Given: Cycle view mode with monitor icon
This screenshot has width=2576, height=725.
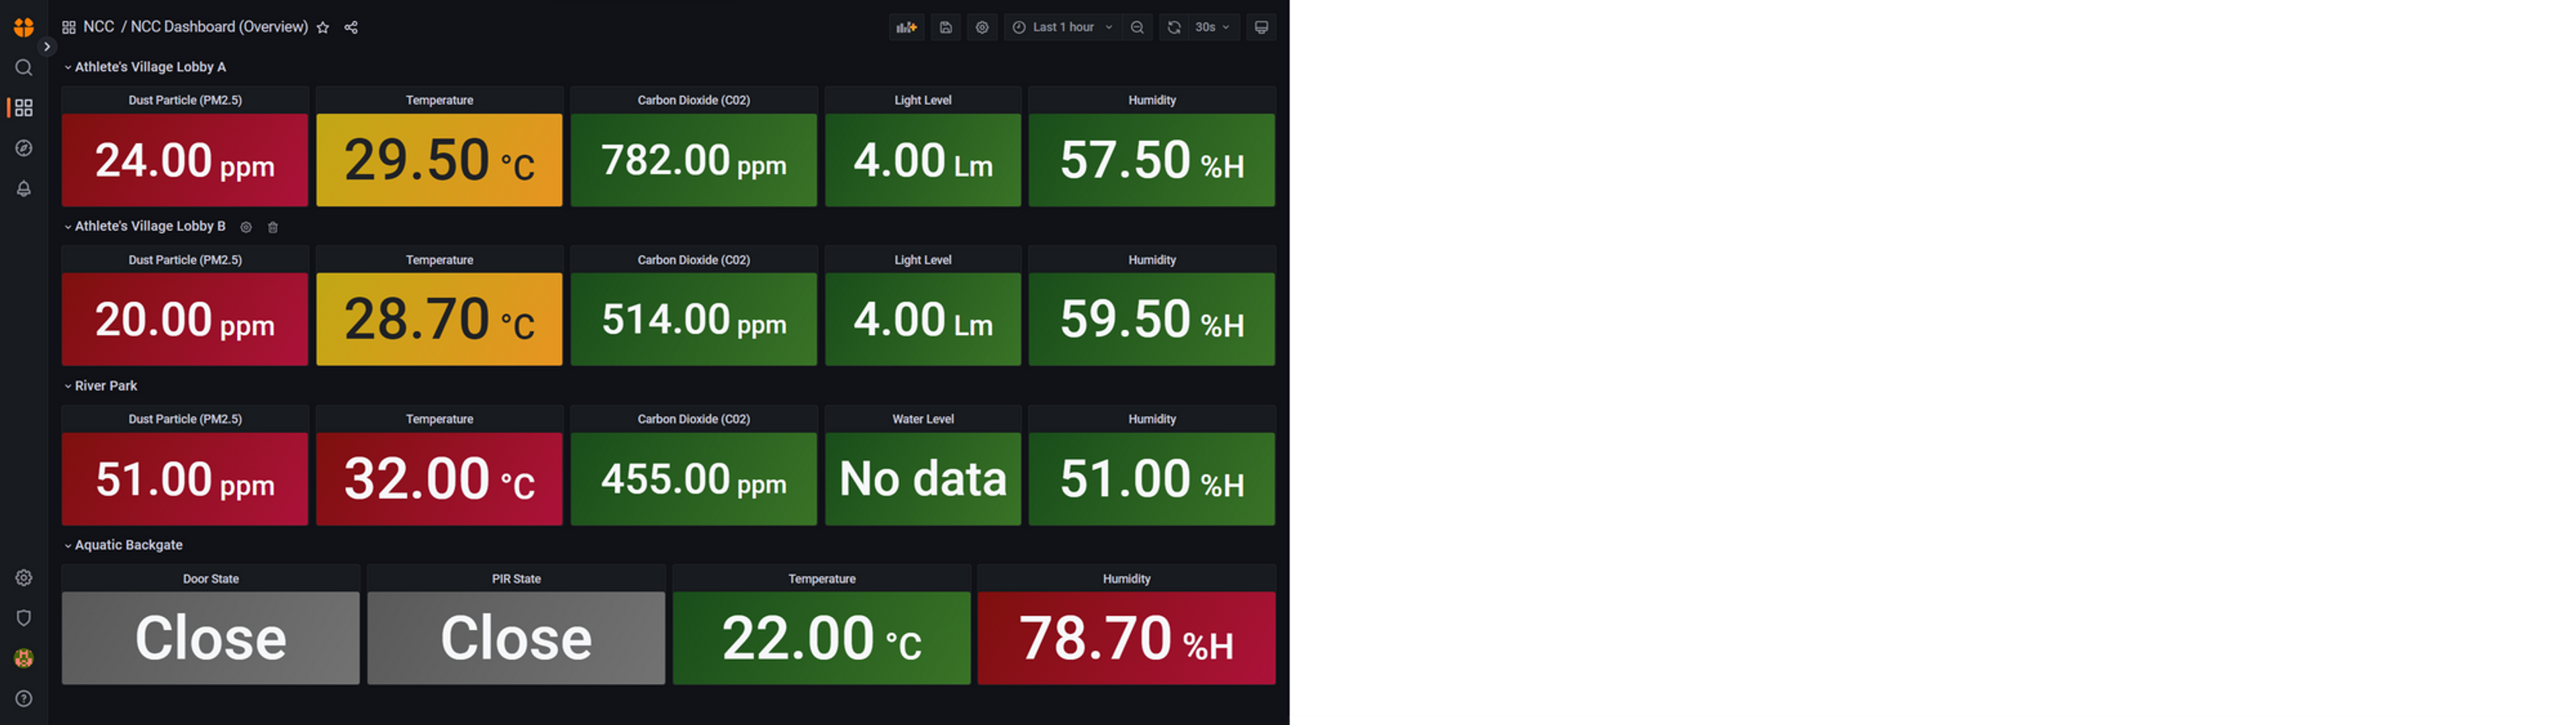Looking at the screenshot, I should 1261,27.
